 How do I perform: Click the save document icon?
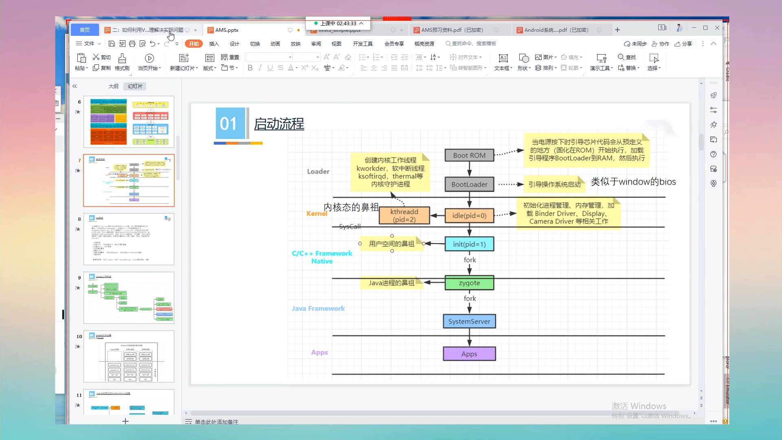(112, 44)
